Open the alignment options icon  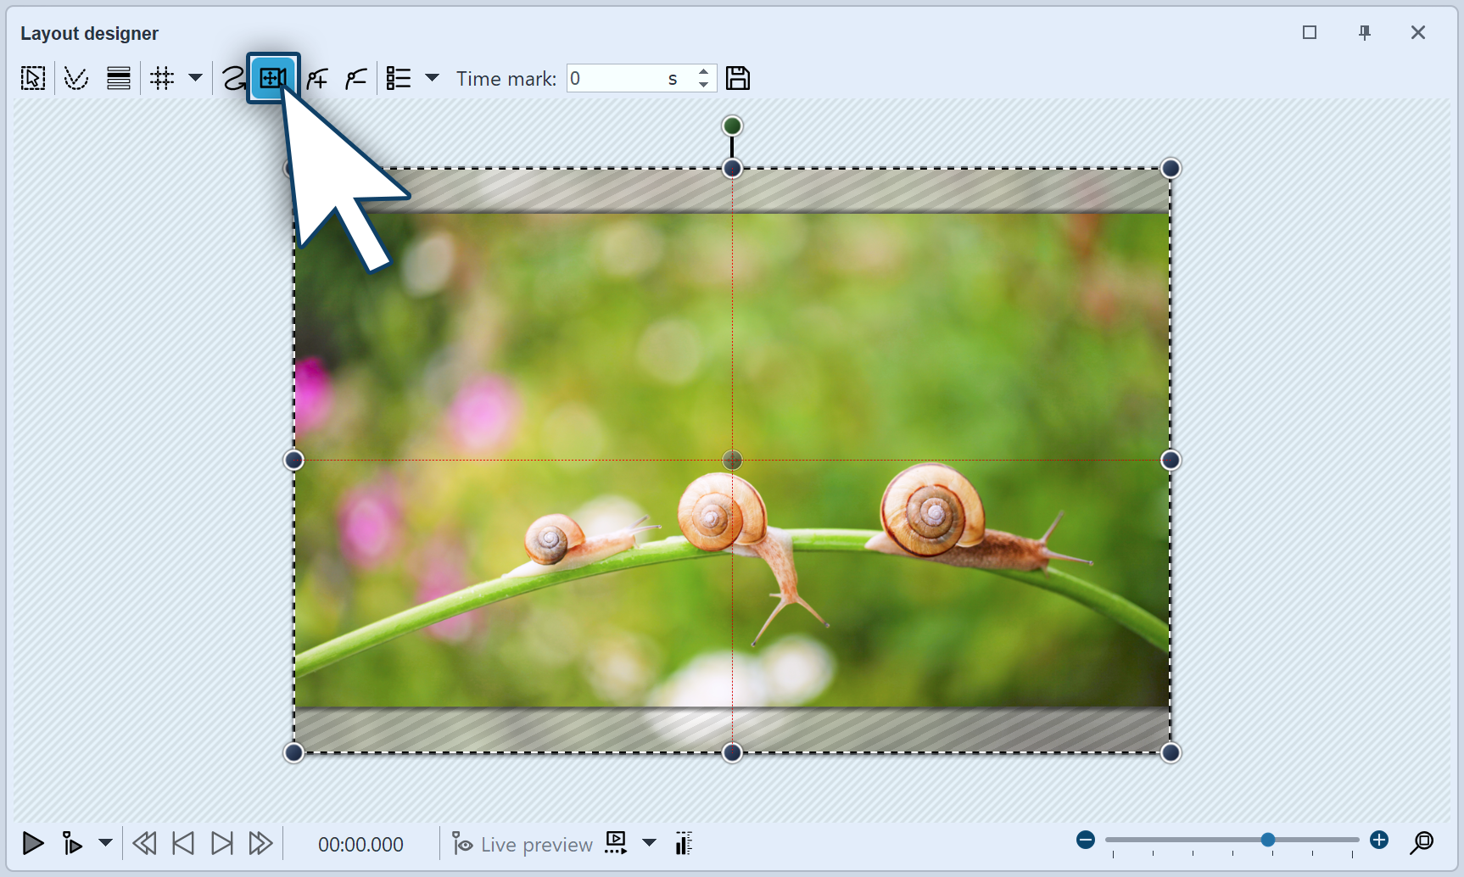(118, 78)
